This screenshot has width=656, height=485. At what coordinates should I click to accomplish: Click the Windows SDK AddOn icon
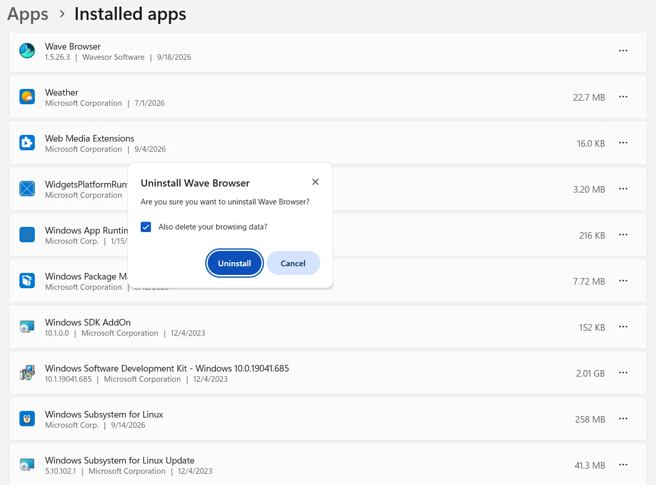(27, 327)
